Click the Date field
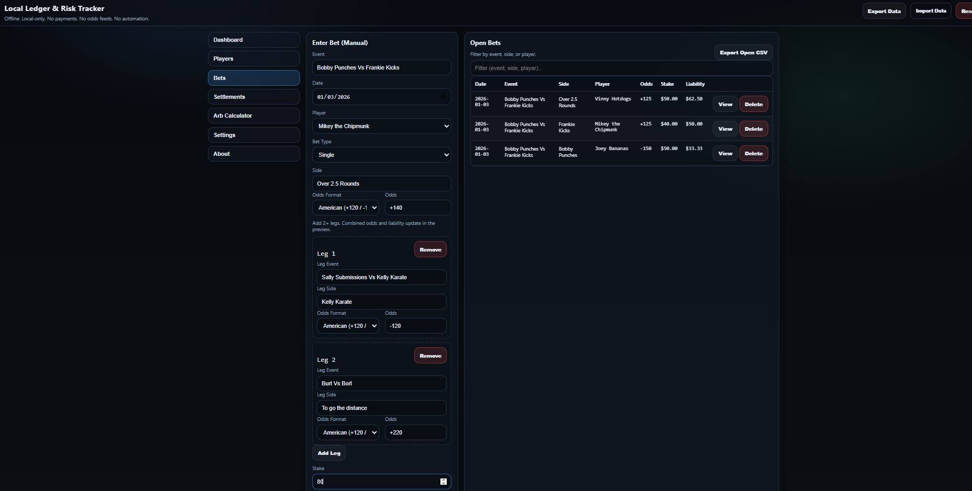 (x=381, y=97)
